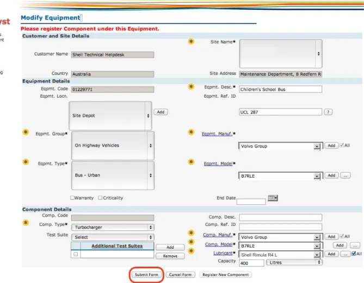Click the Eqpmt. Code field 01229771
364x283 pixels.
[x=113, y=90]
